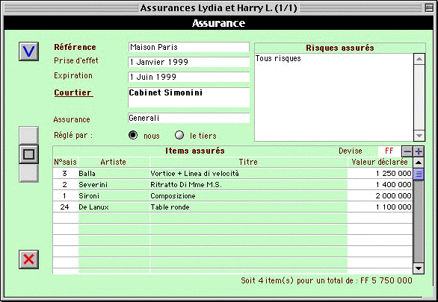This screenshot has width=438, height=302.
Task: Click the value 2 000 000
Action: tap(394, 196)
